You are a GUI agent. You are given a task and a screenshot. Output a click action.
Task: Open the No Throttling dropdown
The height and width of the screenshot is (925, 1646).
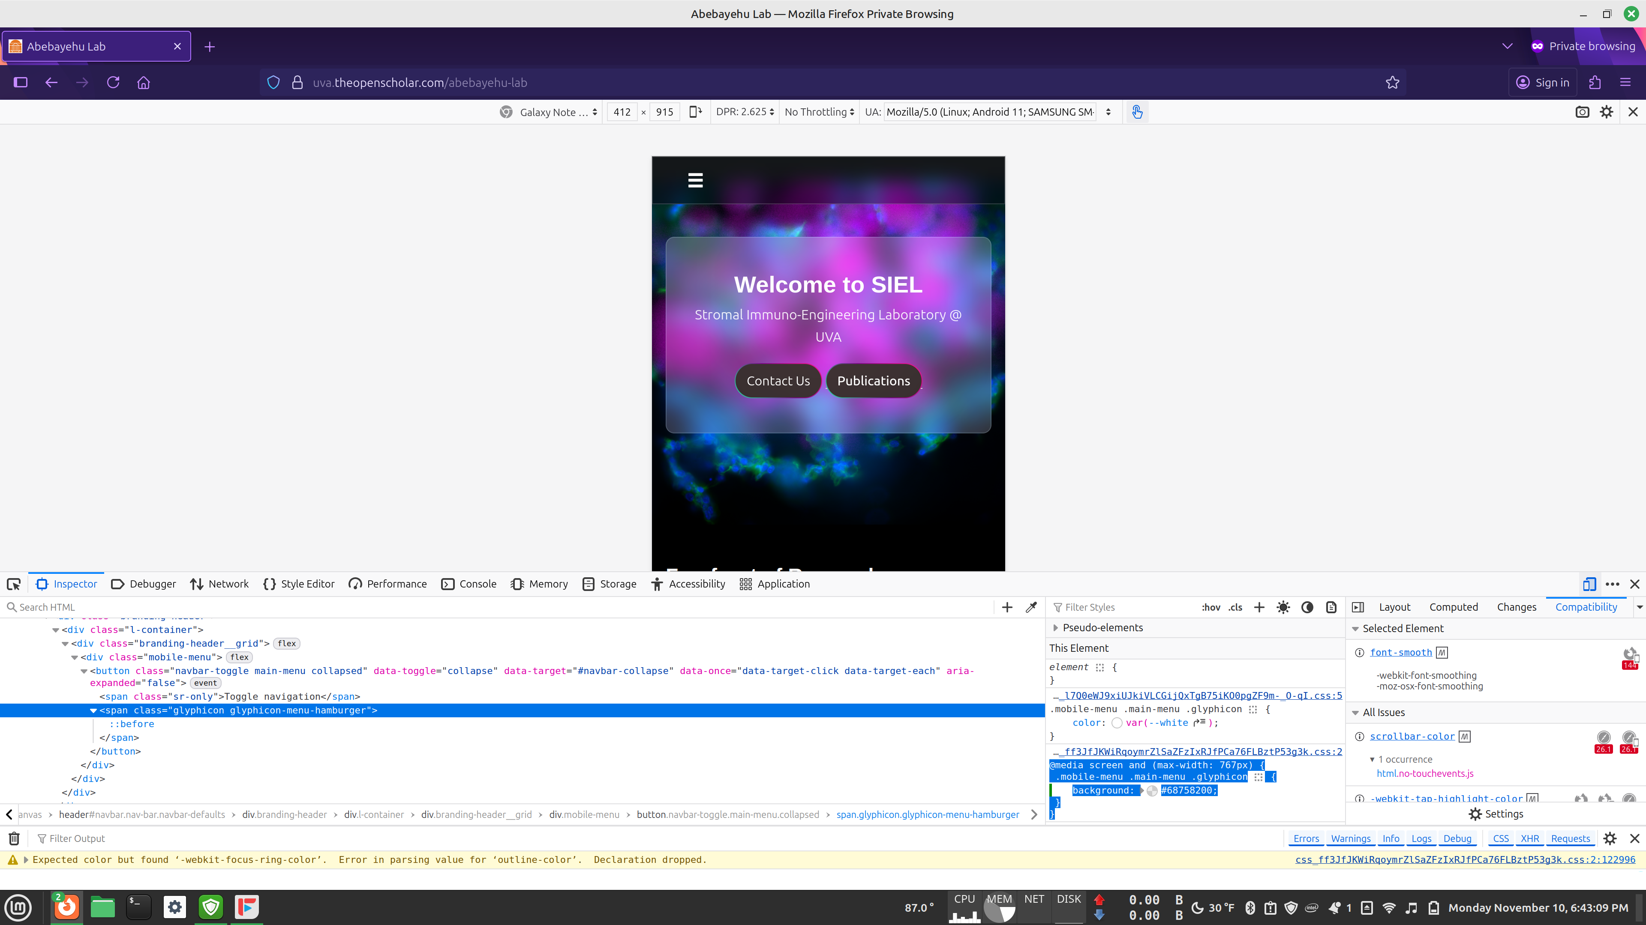coord(819,112)
